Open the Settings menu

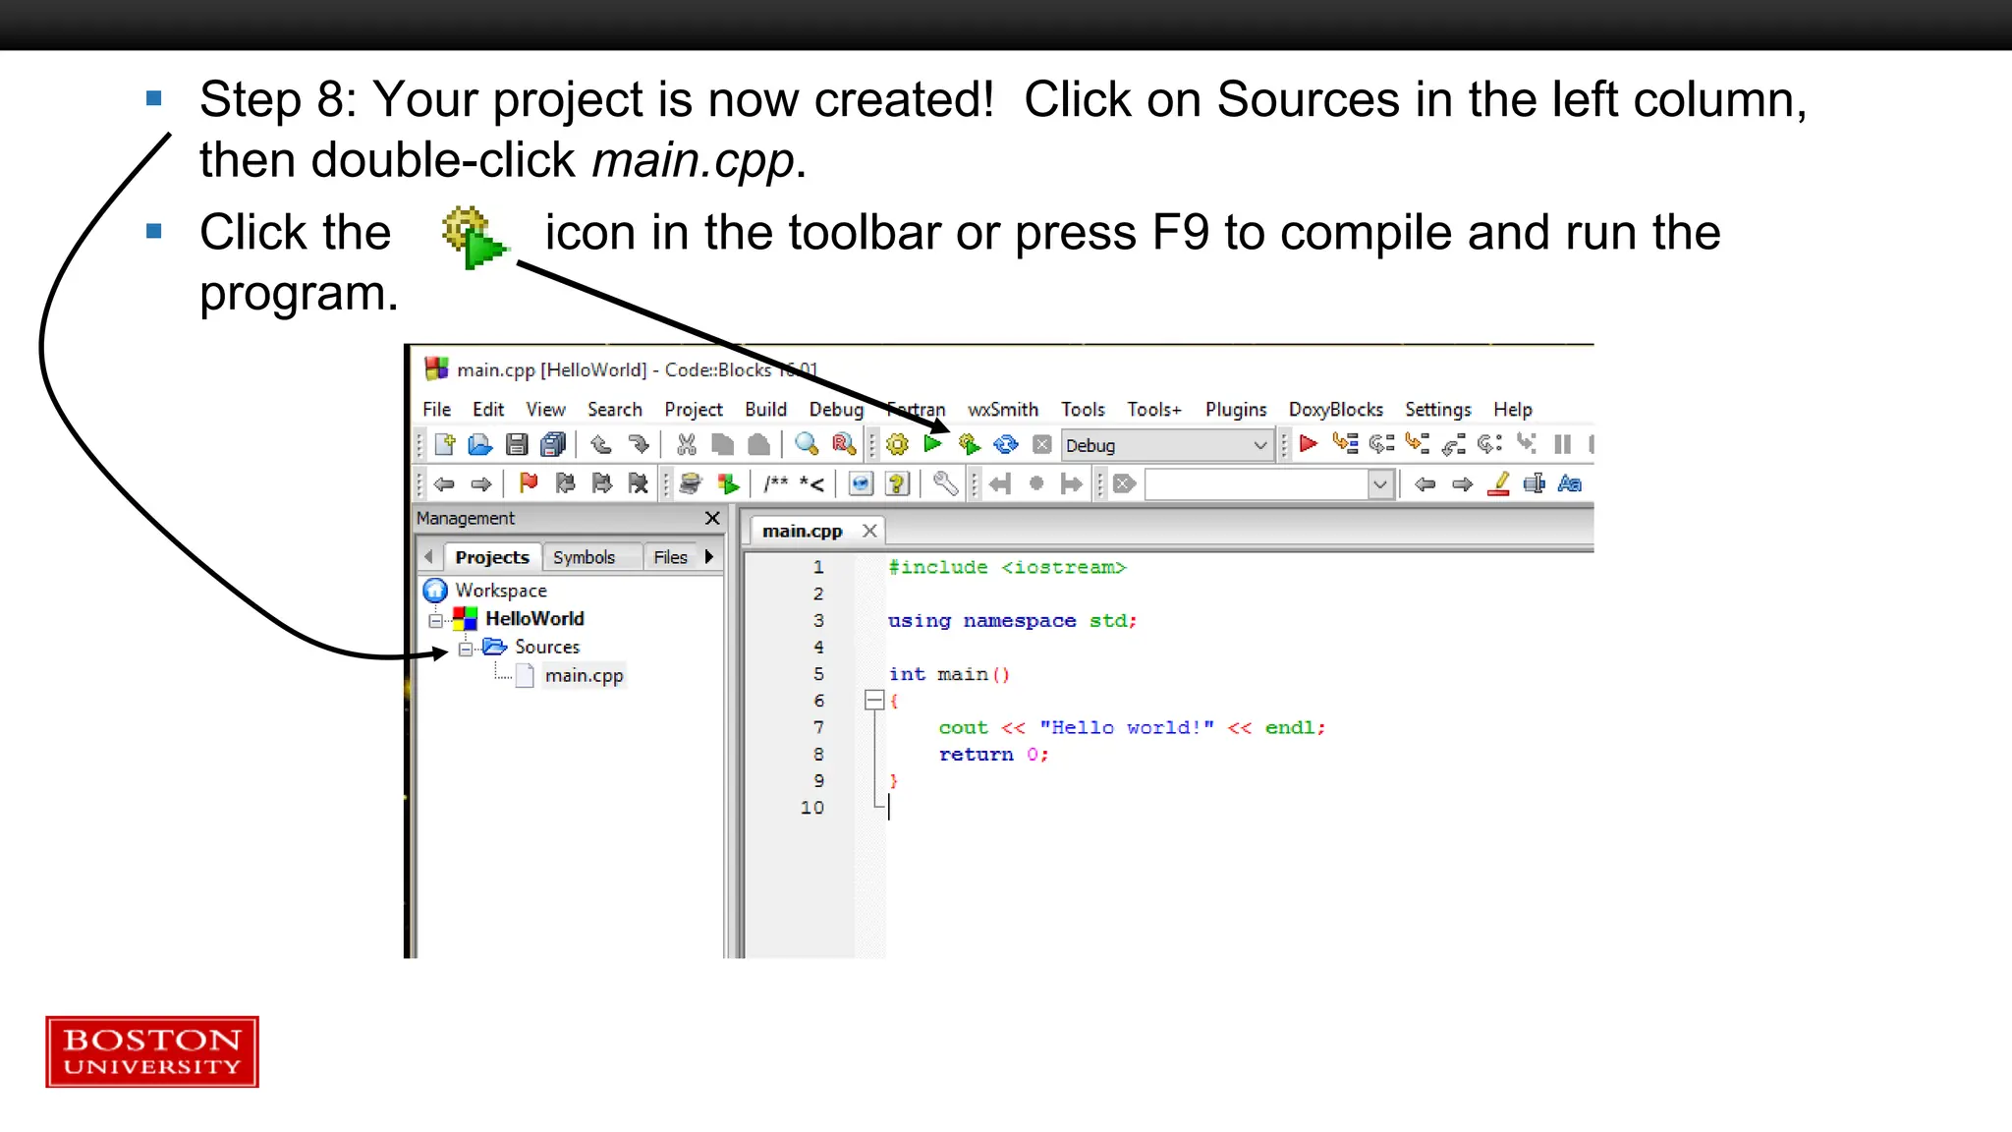1437,410
